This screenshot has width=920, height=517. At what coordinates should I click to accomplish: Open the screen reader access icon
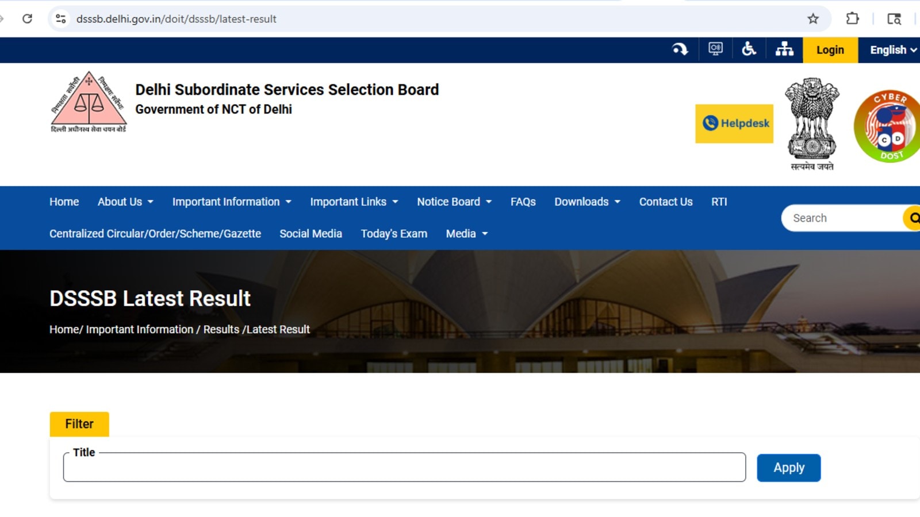pos(715,49)
